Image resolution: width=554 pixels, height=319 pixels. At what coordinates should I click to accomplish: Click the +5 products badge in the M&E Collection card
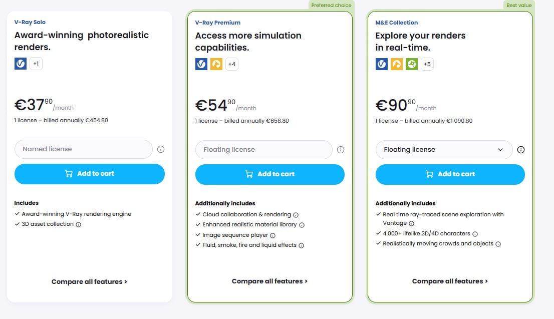click(x=427, y=64)
